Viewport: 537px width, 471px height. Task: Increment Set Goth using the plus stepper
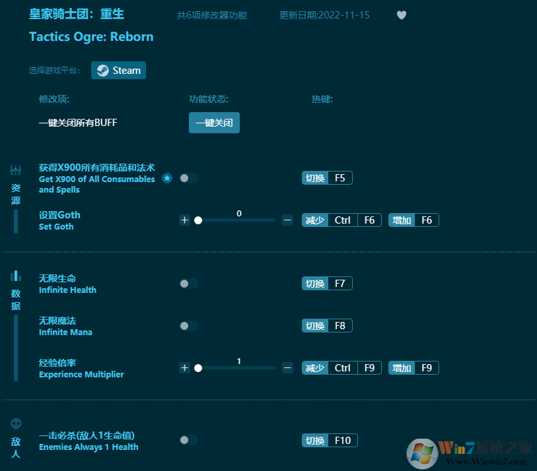coord(184,220)
